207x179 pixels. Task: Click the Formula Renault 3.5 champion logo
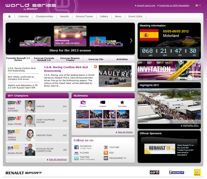(14, 103)
